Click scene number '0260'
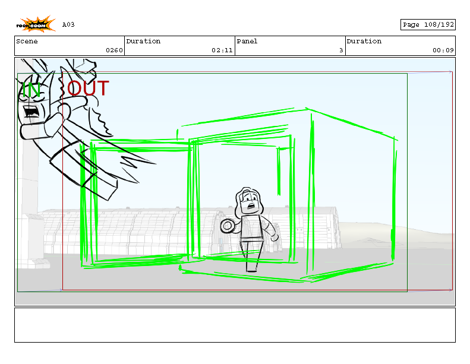470x364 pixels. coord(114,50)
